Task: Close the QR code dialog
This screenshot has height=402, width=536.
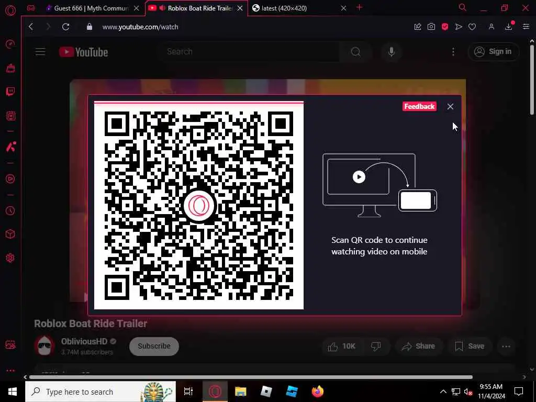Action: pos(450,106)
